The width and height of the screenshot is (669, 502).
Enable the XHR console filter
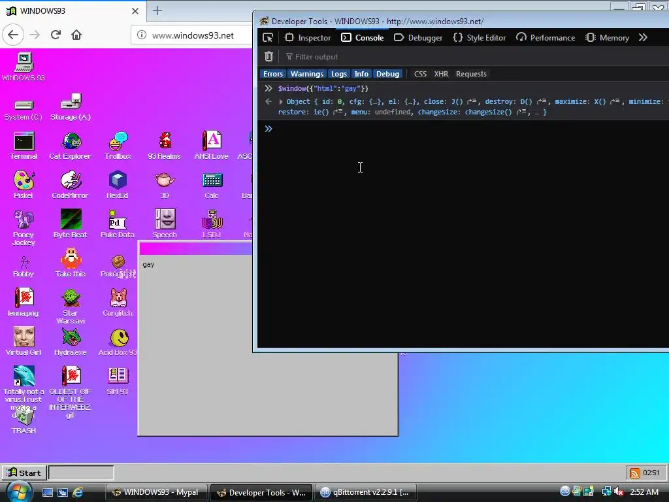coord(441,74)
